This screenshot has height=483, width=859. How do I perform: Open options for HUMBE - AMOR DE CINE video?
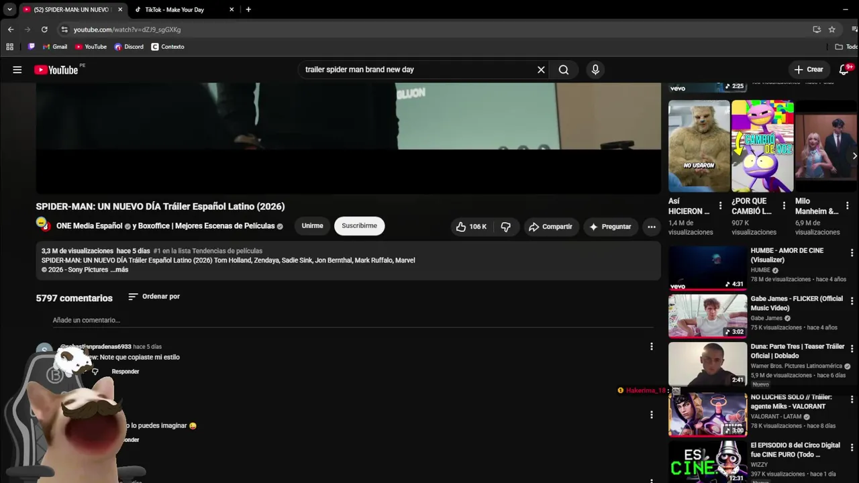(852, 253)
